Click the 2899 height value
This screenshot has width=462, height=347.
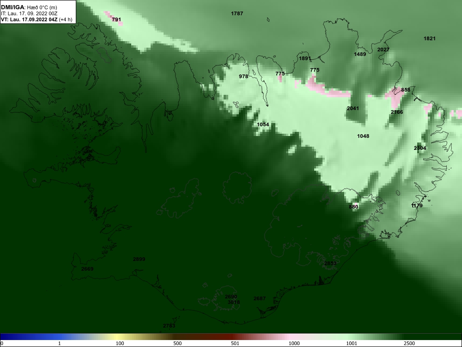[139, 259]
